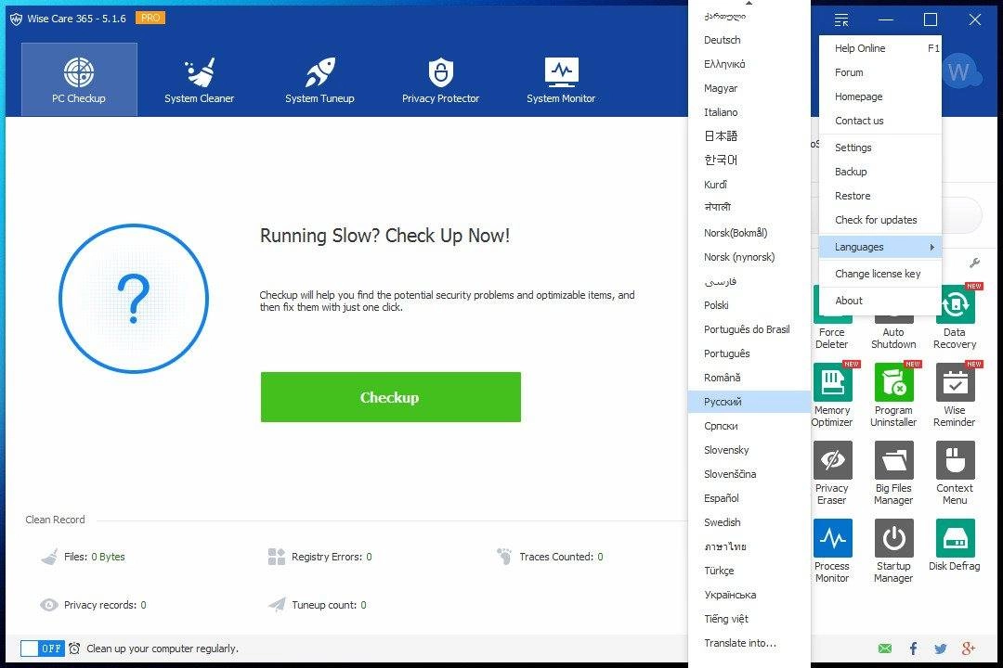Viewport: 1003px width, 668px height.
Task: Click the alarm clock schedule icon
Action: (x=74, y=649)
